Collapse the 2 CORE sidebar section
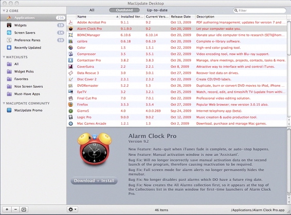Screen dimensions: 291x215 coord(4,11)
